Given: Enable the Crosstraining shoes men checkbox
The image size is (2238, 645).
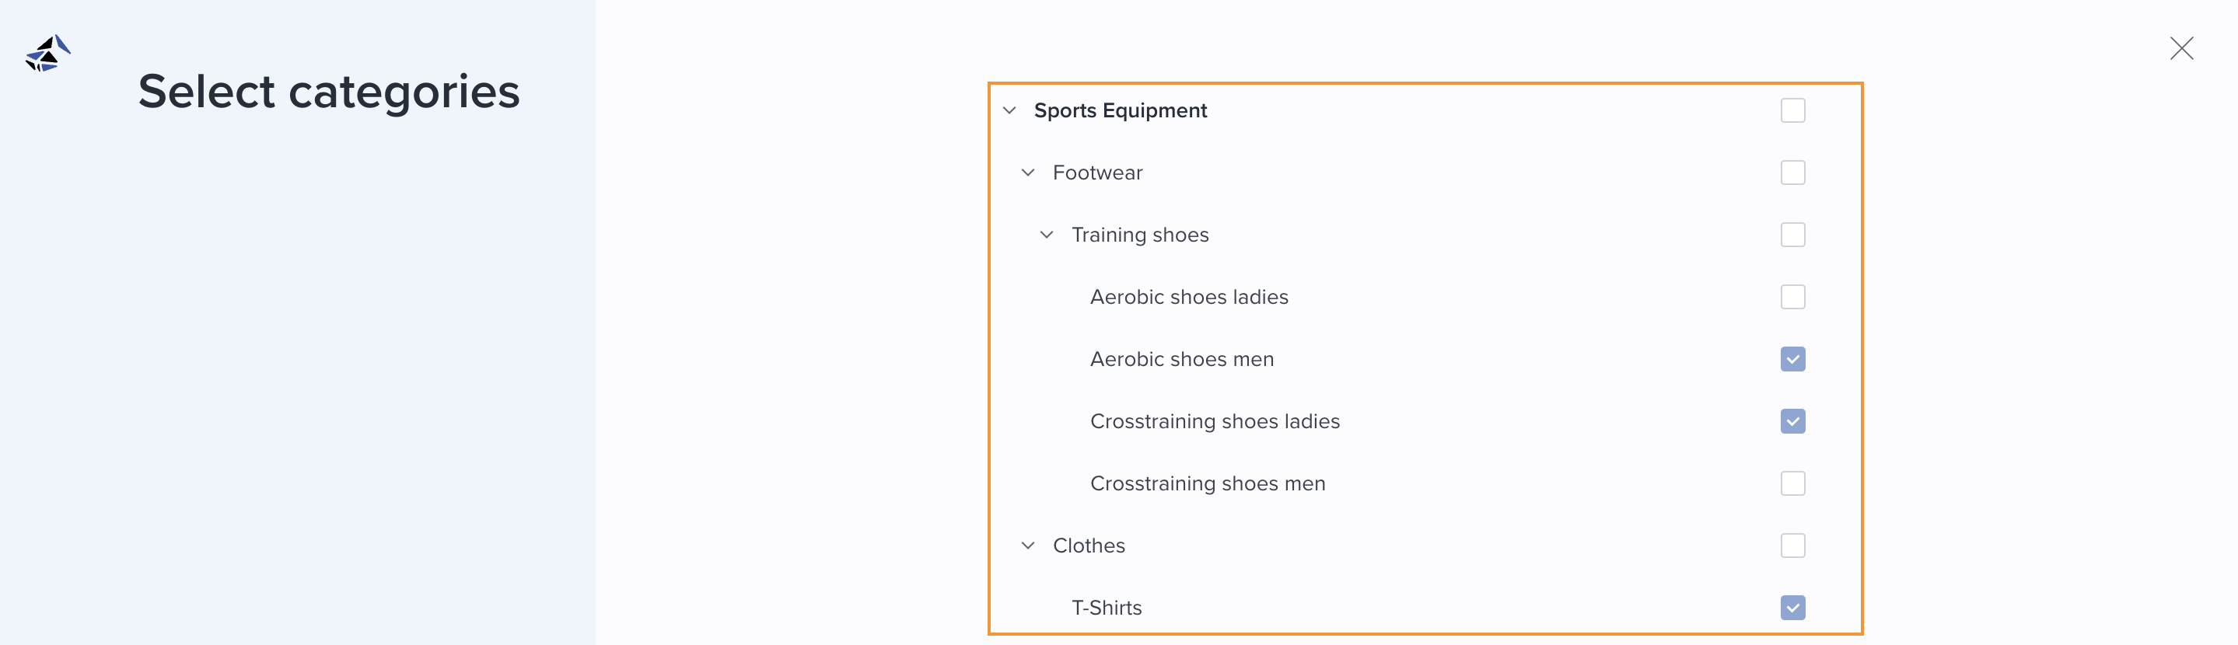Looking at the screenshot, I should coord(1792,483).
